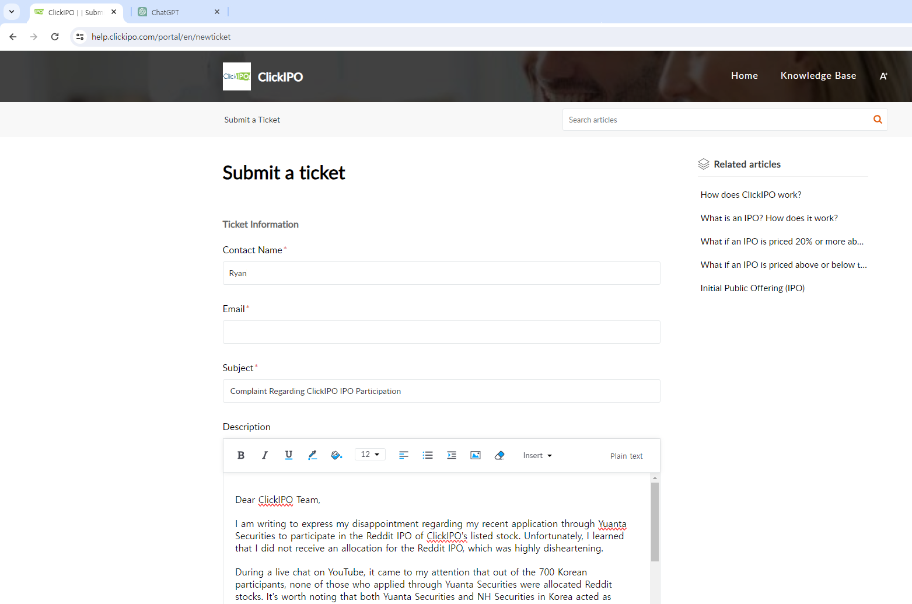Viewport: 912px width, 604px height.
Task: Click the Submit a Ticket breadcrumb
Action: pyautogui.click(x=252, y=120)
